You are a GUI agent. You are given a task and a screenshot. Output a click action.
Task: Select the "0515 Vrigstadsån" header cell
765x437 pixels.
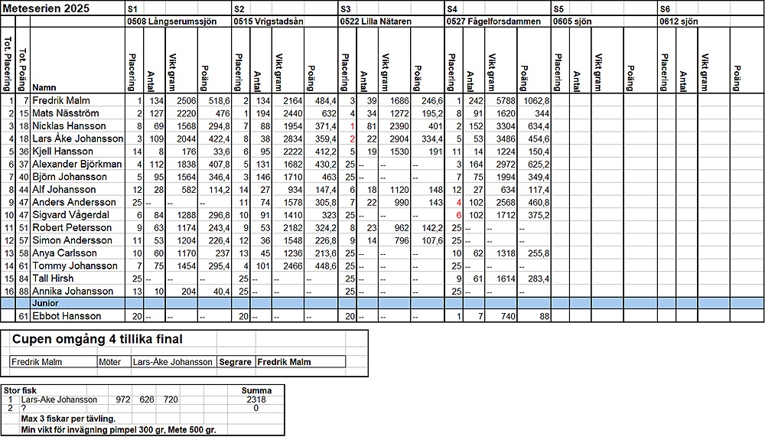pos(268,23)
